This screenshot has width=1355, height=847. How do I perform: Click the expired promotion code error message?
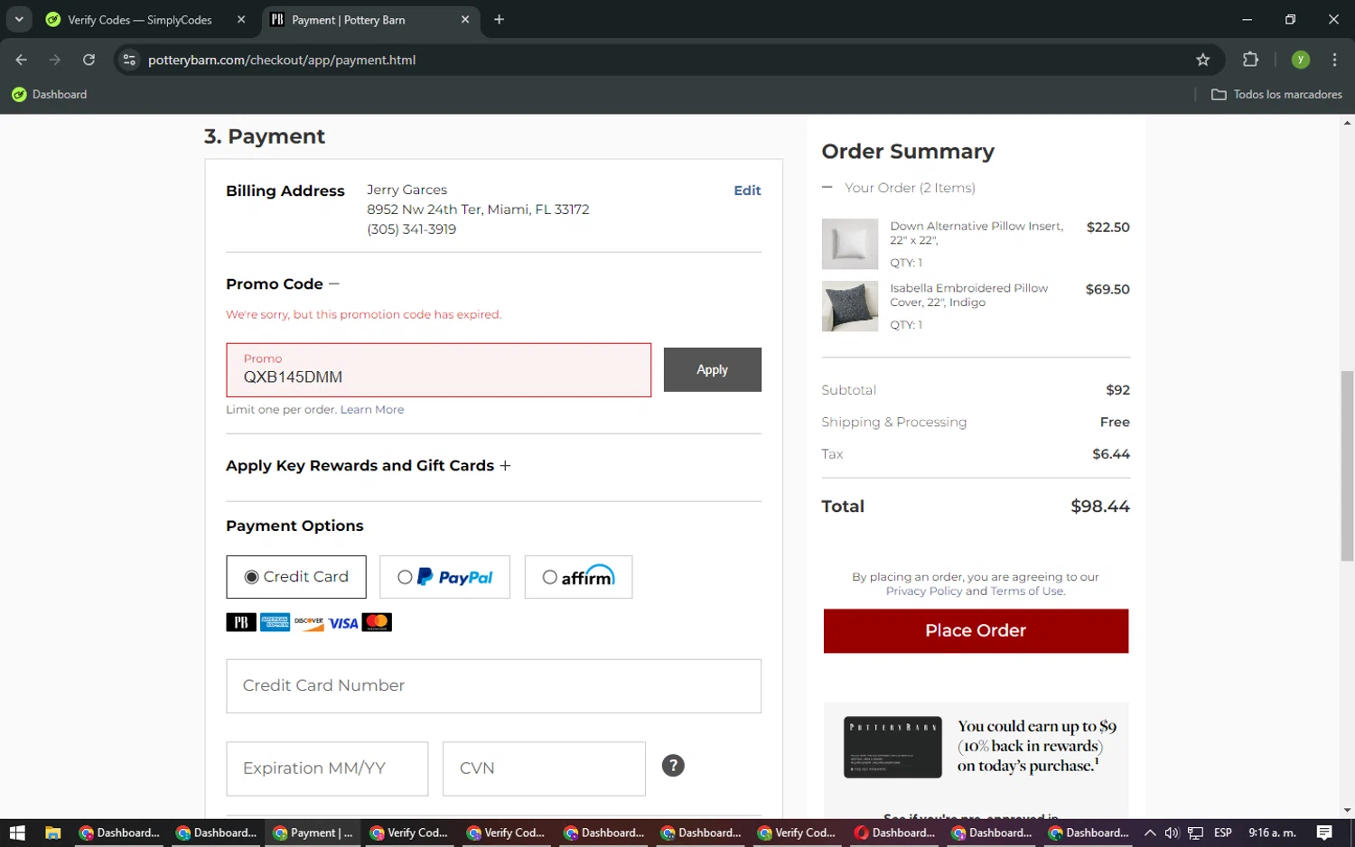tap(363, 314)
